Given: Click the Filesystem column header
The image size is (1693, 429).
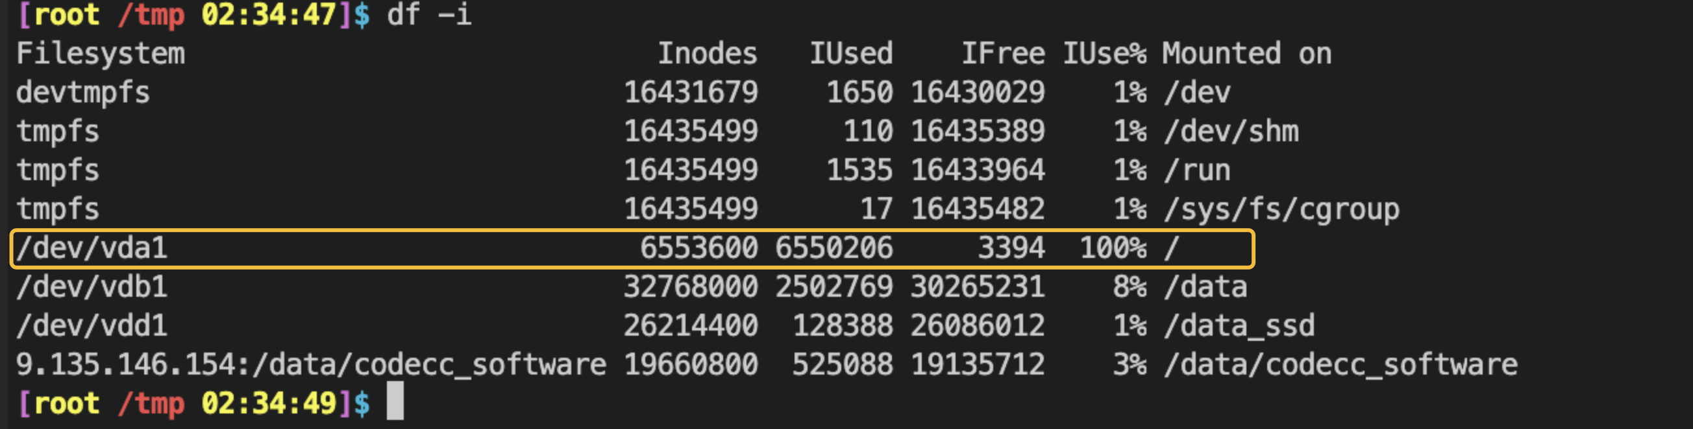Looking at the screenshot, I should (x=101, y=54).
